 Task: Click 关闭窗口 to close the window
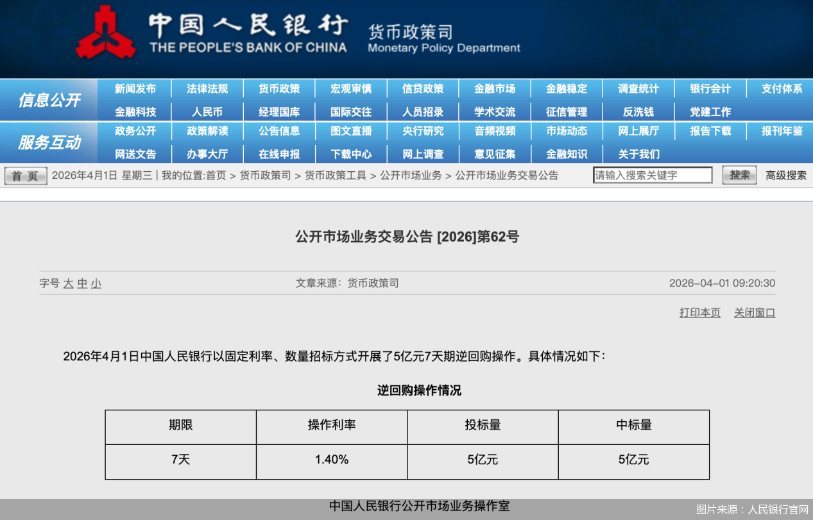click(754, 312)
